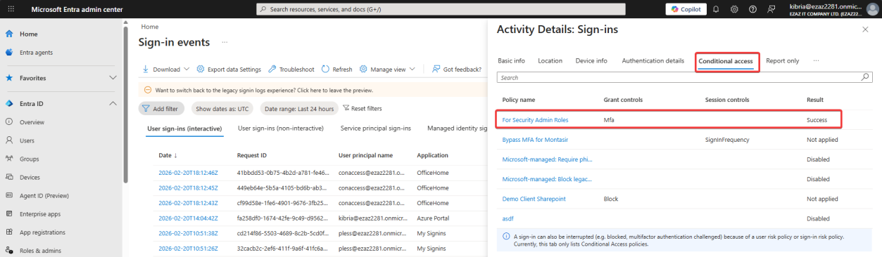Image resolution: width=882 pixels, height=257 pixels.
Task: Switch to the Conditional access tab
Action: pyautogui.click(x=725, y=62)
